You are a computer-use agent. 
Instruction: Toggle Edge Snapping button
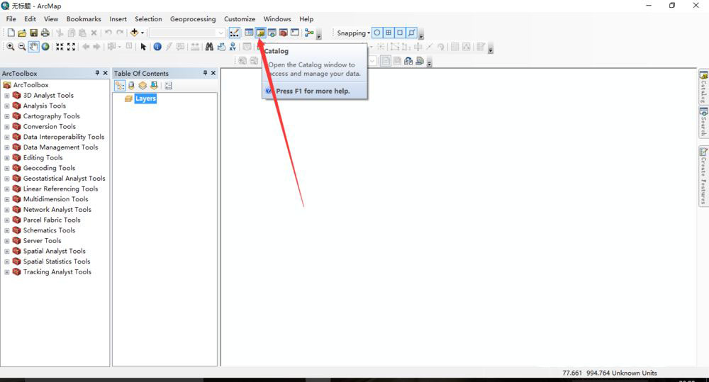click(x=411, y=33)
